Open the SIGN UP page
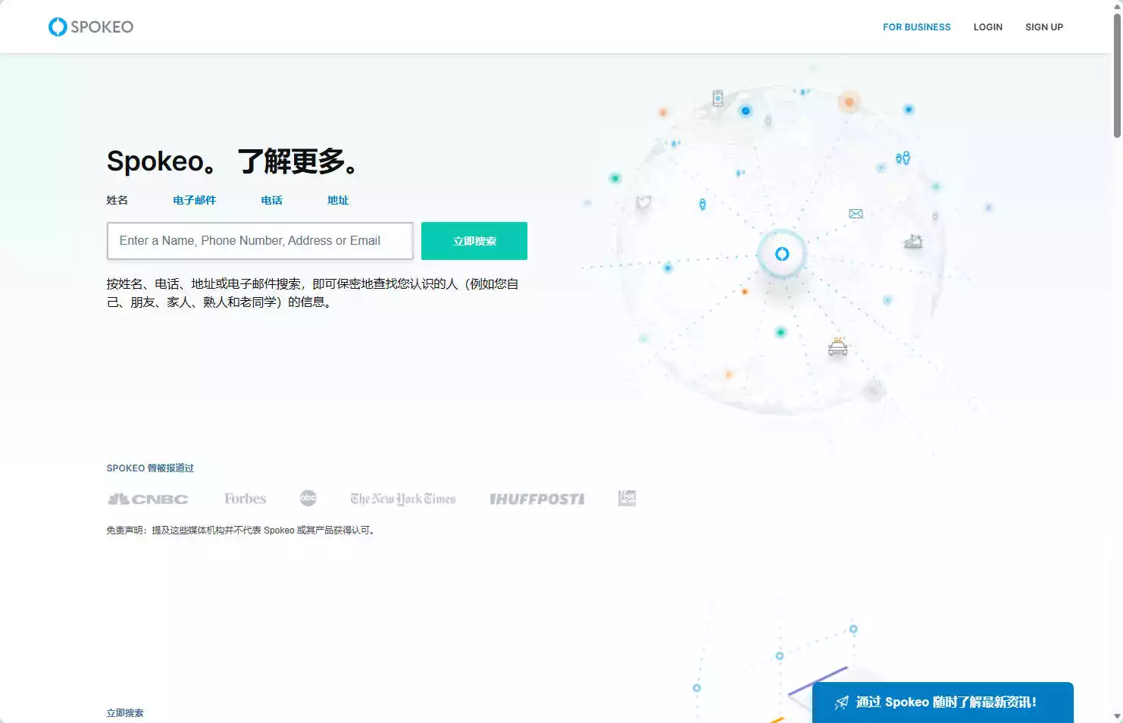This screenshot has width=1123, height=723. coord(1044,27)
